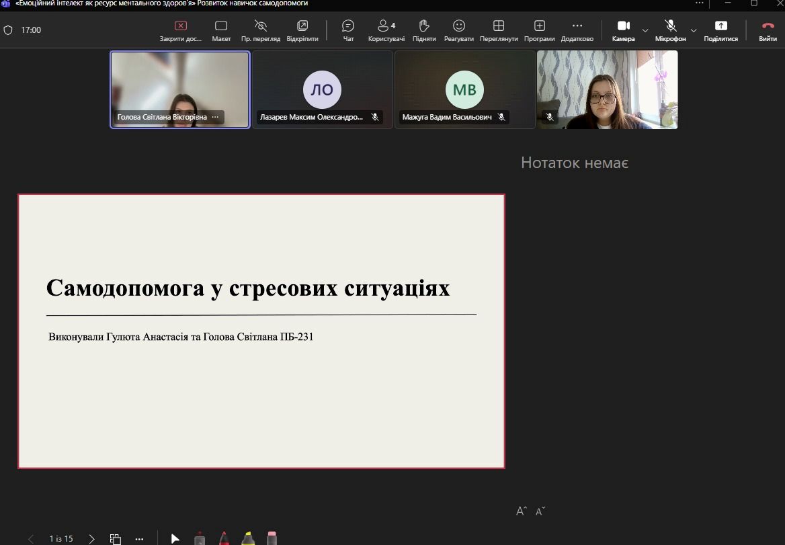Select the pink eraser tool

(272, 538)
